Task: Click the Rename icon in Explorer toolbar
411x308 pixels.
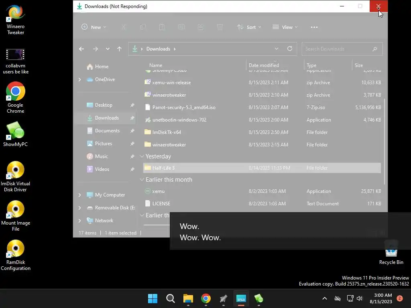Action: pyautogui.click(x=181, y=27)
